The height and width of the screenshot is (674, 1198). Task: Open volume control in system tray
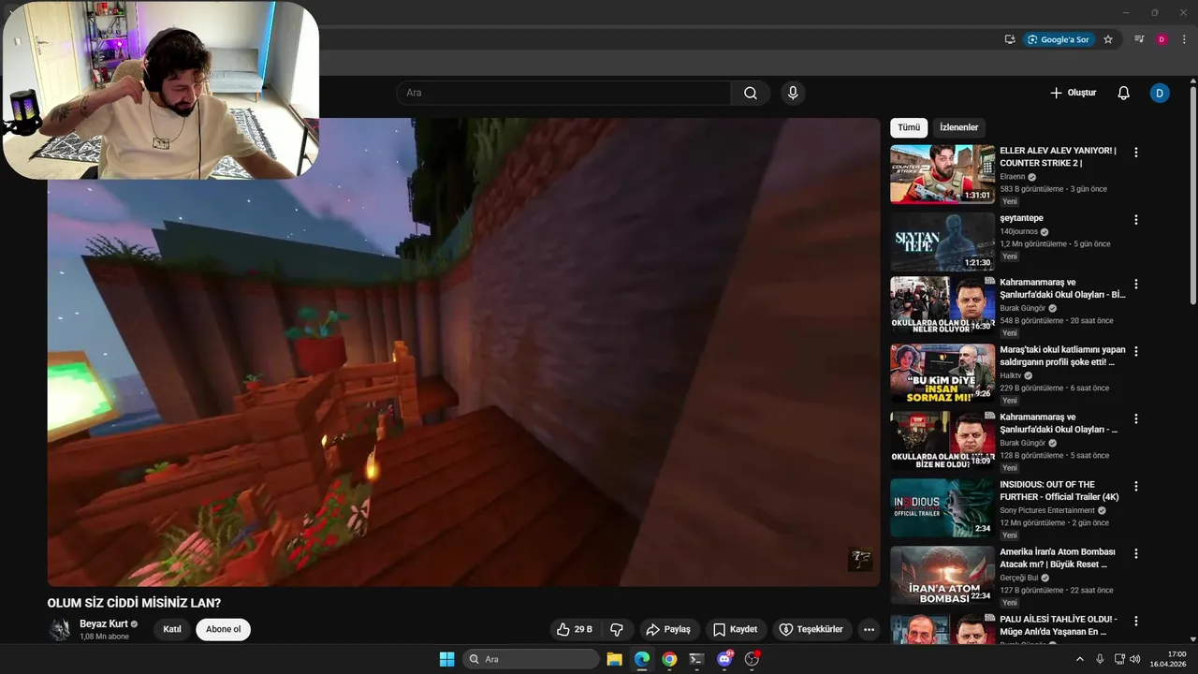pos(1135,659)
